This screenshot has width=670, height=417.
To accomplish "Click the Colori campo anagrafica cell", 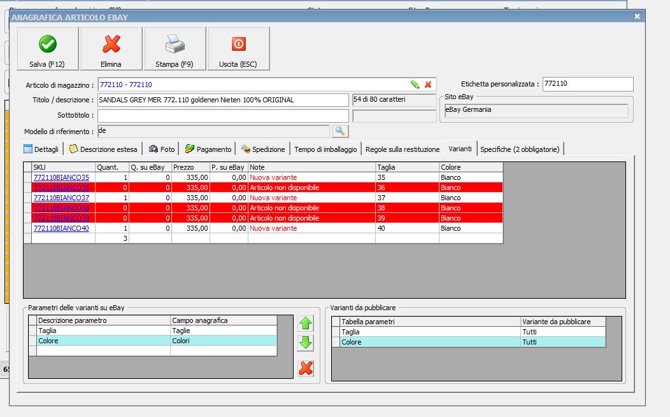I will (x=224, y=341).
